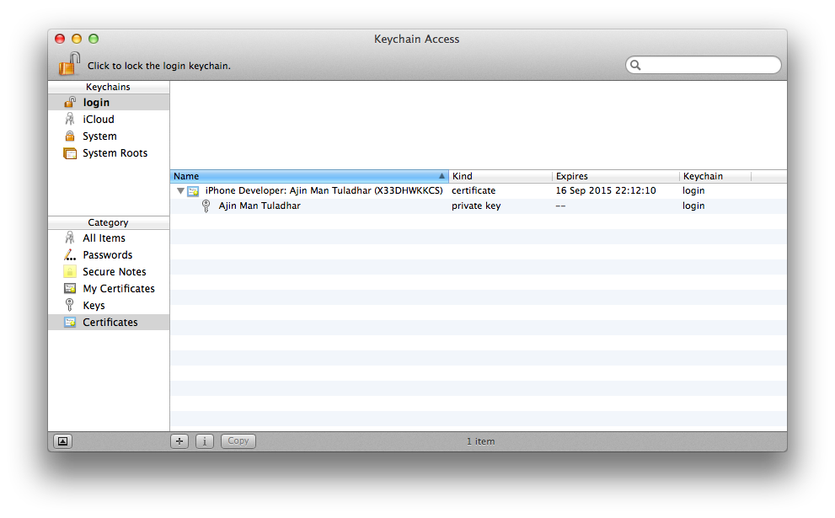The height and width of the screenshot is (518, 835).
Task: Click the My Certificates icon
Action: pyautogui.click(x=70, y=289)
